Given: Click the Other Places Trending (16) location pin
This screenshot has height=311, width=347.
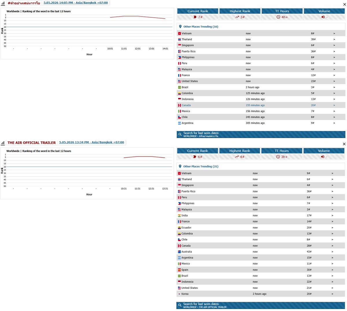Looking at the screenshot, I should pyautogui.click(x=180, y=27).
